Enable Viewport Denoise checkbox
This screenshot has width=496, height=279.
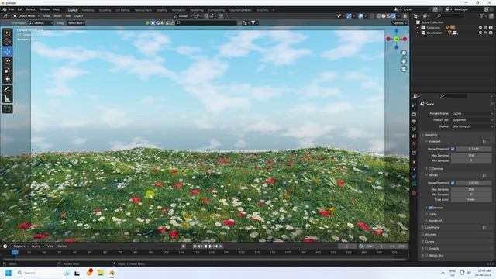coord(430,169)
